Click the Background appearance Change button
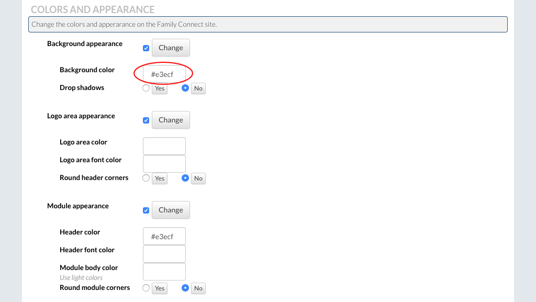This screenshot has height=302, width=536. click(x=171, y=48)
